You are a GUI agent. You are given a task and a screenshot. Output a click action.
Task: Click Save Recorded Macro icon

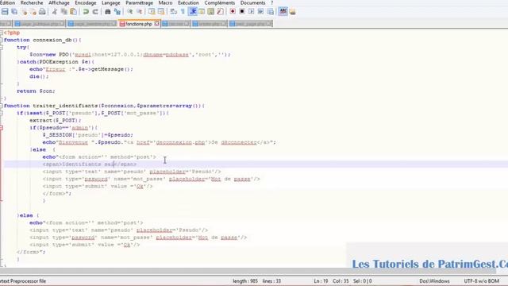tap(270, 12)
